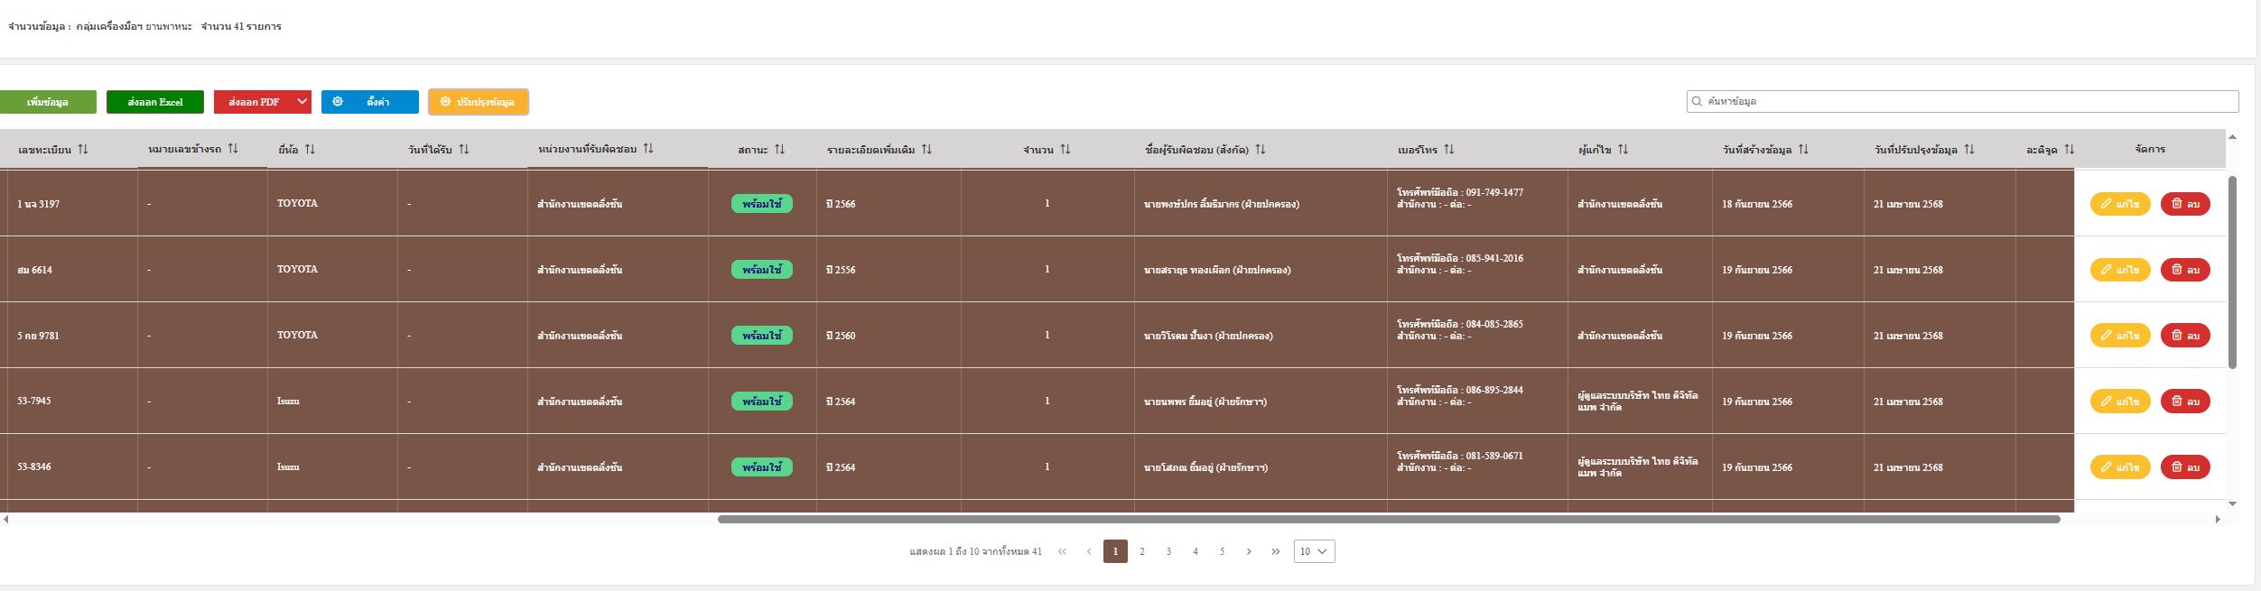Export data with ส่งออก Excel button
2261x591 pixels.
pos(155,102)
